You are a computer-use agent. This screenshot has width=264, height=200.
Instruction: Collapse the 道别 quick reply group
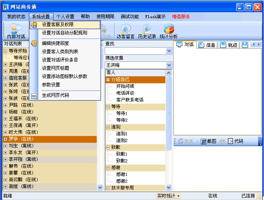click(108, 127)
